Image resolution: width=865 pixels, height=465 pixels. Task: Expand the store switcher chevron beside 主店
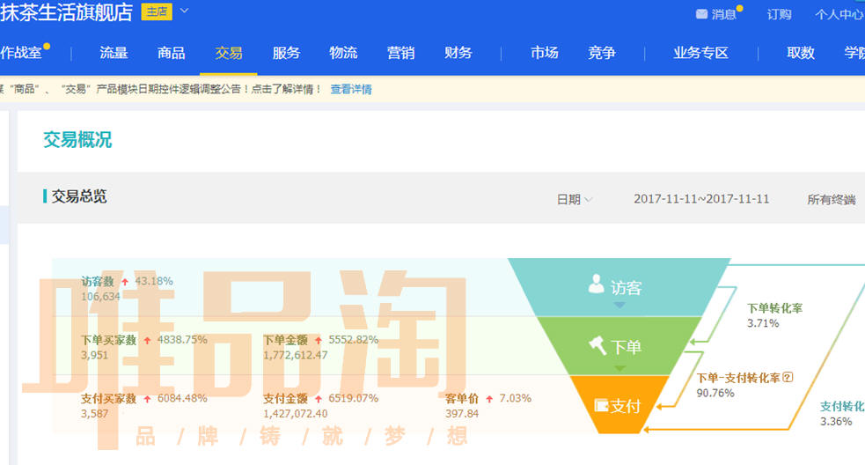pos(184,11)
